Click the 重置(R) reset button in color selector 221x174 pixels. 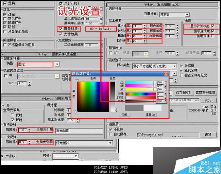(x=150, y=115)
